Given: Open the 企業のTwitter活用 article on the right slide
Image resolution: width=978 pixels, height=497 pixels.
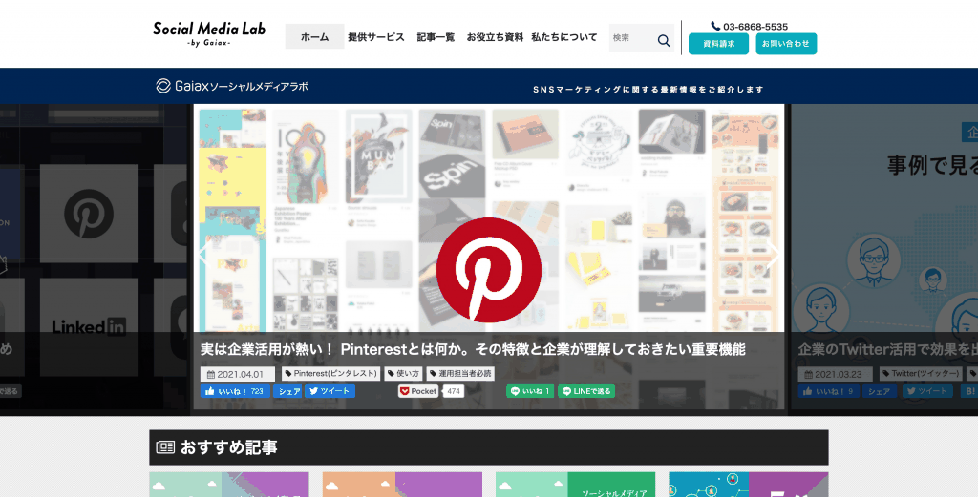Looking at the screenshot, I should click(x=887, y=349).
